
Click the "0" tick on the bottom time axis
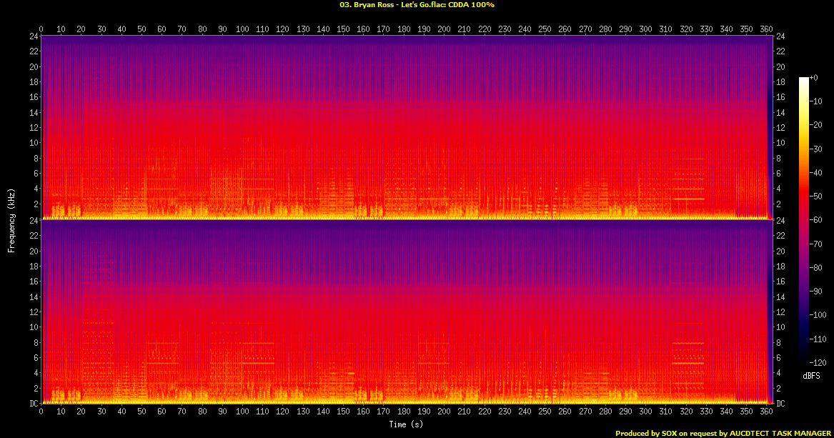(x=41, y=411)
